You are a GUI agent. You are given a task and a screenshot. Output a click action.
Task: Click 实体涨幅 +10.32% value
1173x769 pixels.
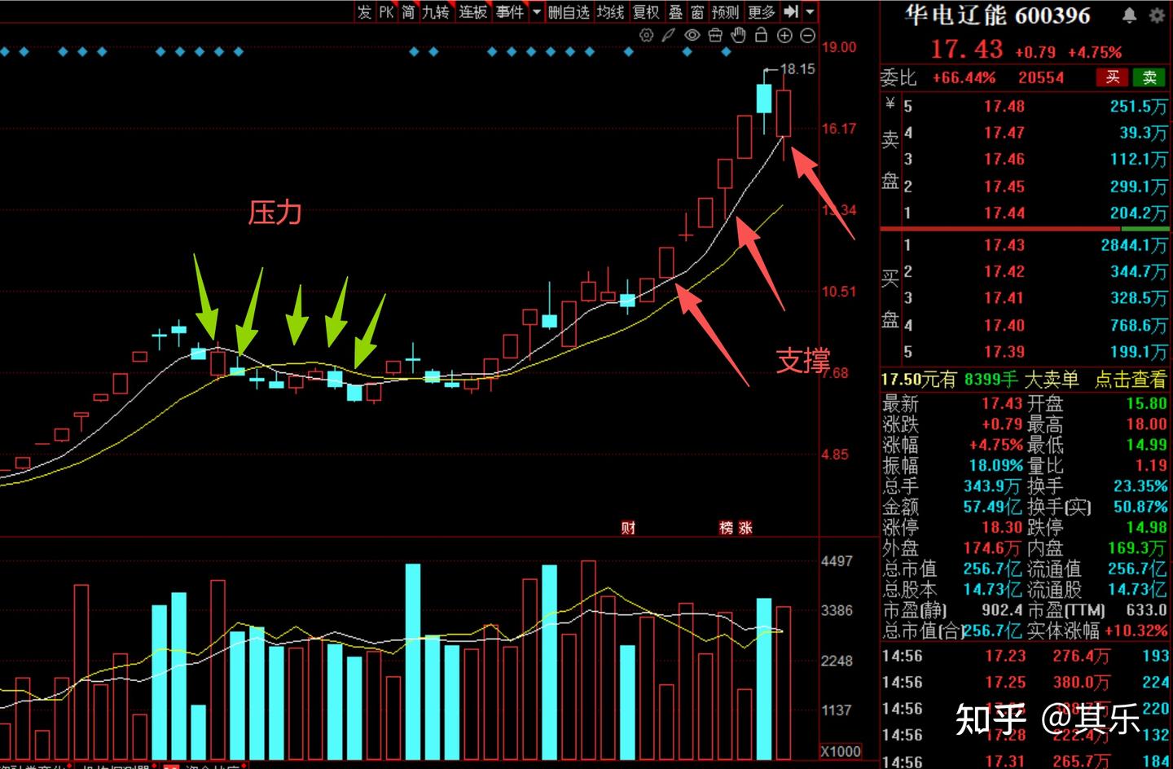point(1136,631)
